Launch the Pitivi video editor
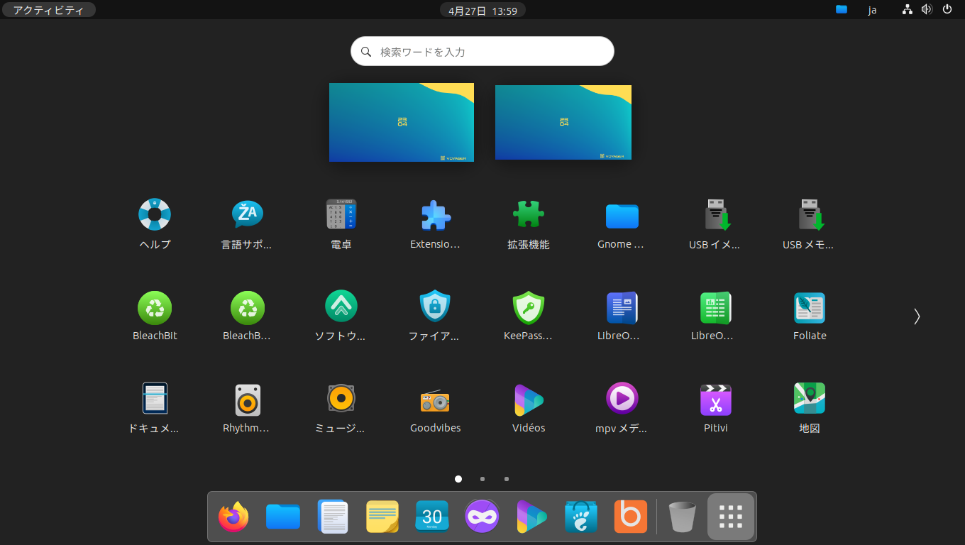Viewport: 965px width, 545px height. 715,400
